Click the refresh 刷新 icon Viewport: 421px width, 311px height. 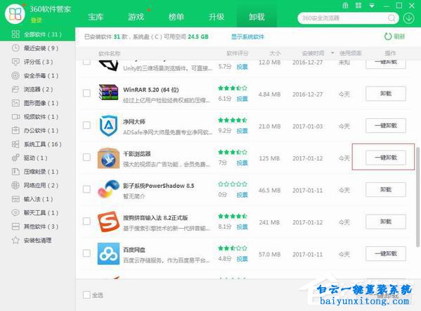[388, 37]
